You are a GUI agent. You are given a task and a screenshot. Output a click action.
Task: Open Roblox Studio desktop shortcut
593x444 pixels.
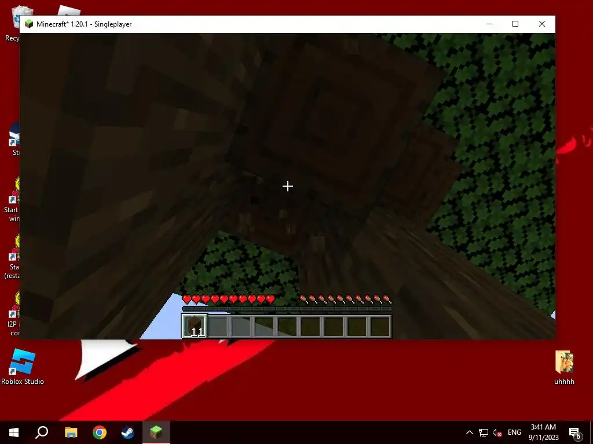23,367
